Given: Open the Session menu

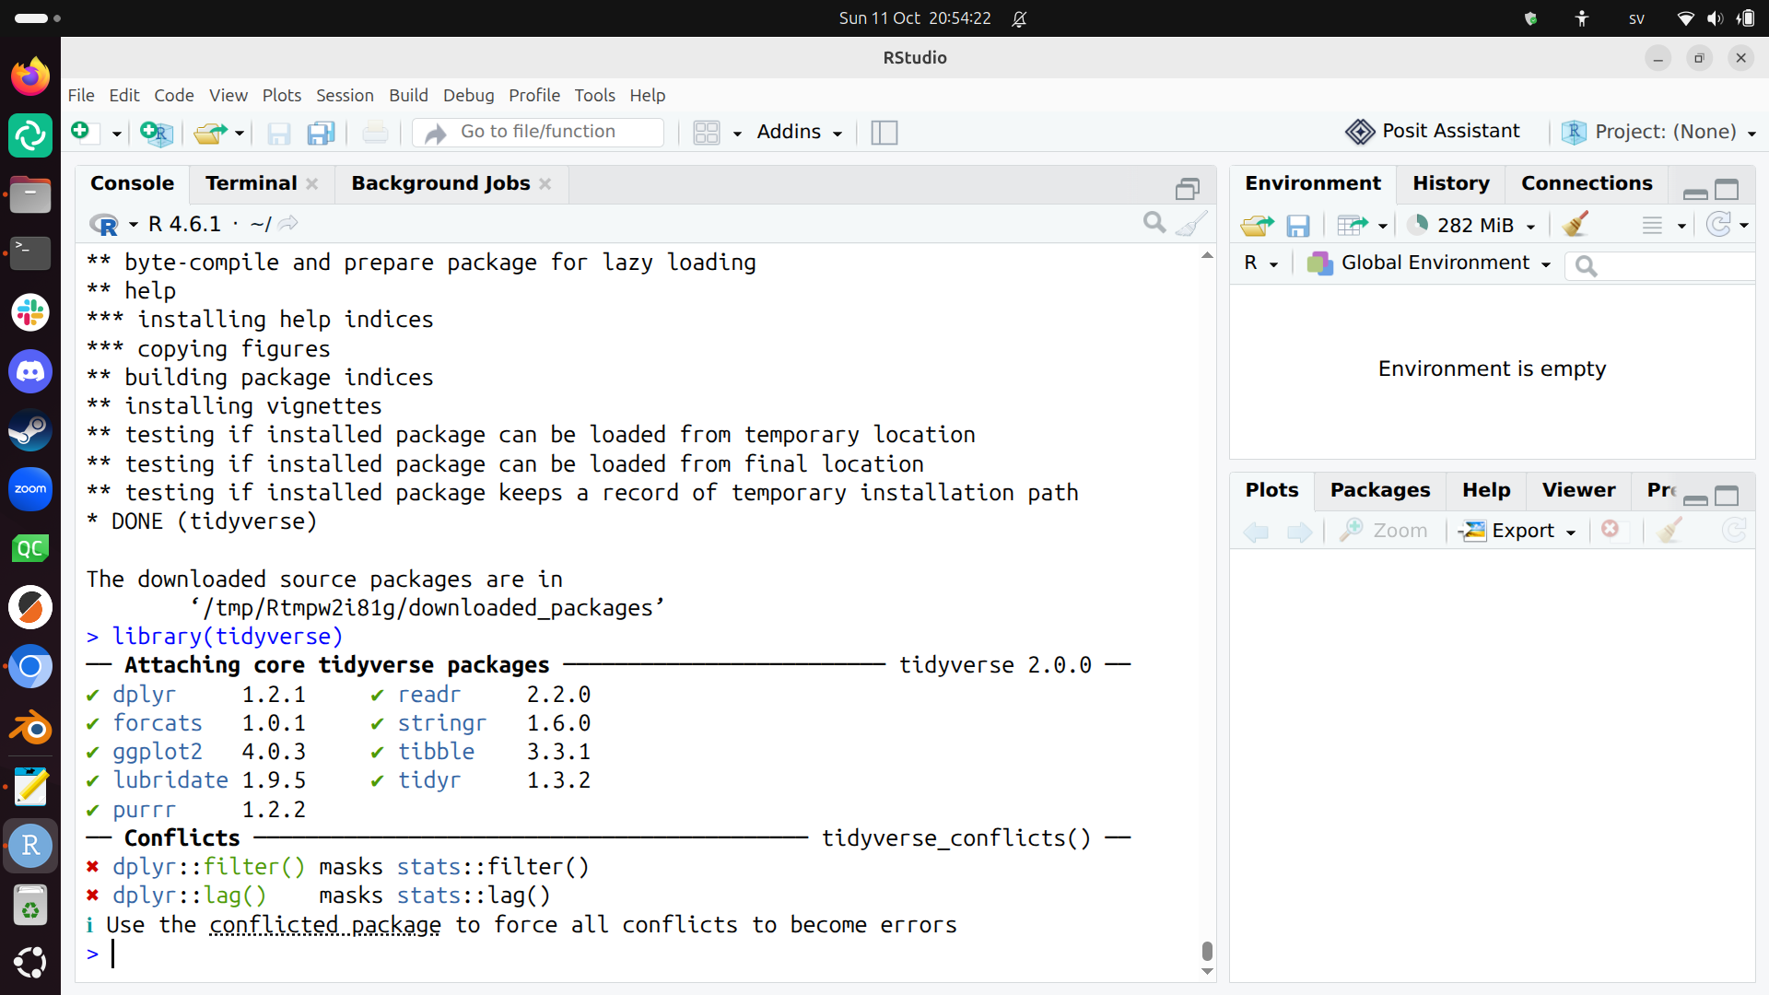Looking at the screenshot, I should (x=345, y=95).
